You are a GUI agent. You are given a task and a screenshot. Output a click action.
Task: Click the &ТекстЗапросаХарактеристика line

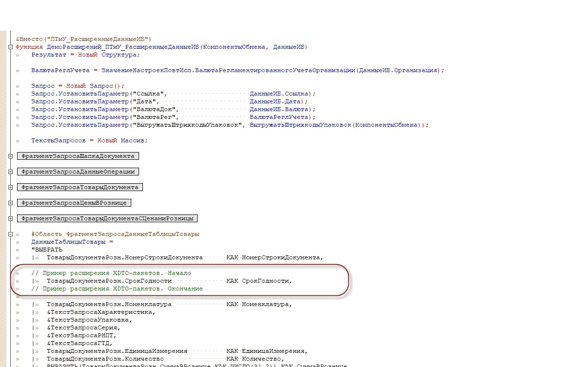(101, 312)
